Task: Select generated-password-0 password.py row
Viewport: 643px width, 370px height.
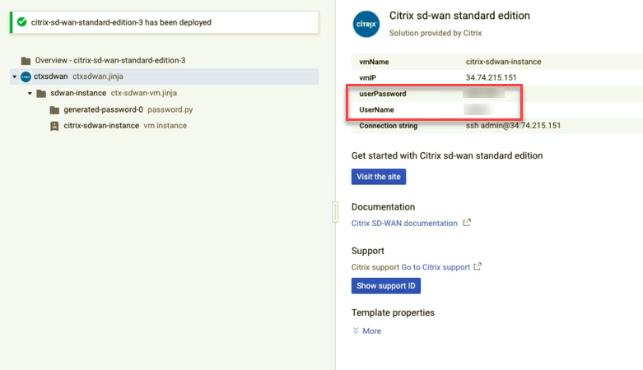Action: coord(128,109)
